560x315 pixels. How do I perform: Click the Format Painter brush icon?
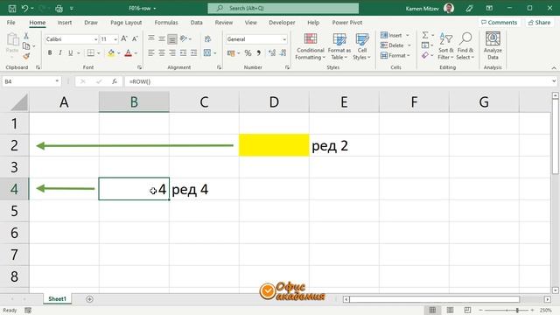[26, 56]
